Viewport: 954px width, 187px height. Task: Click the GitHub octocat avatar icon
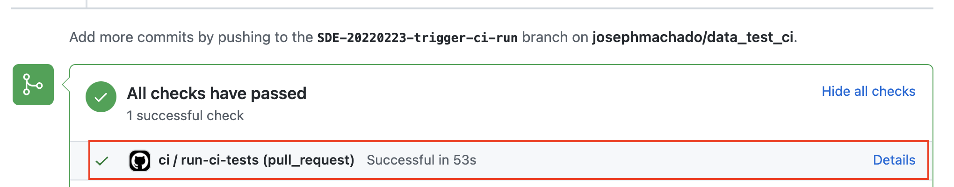[139, 161]
